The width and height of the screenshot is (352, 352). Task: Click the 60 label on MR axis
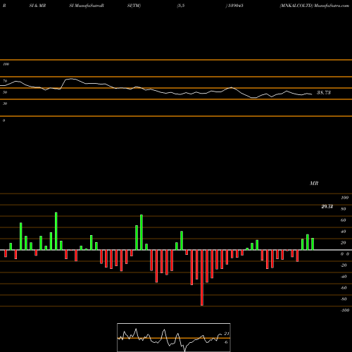tap(344, 220)
